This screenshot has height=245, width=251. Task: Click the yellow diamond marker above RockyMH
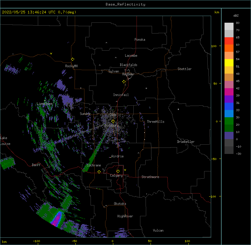[x=73, y=59]
